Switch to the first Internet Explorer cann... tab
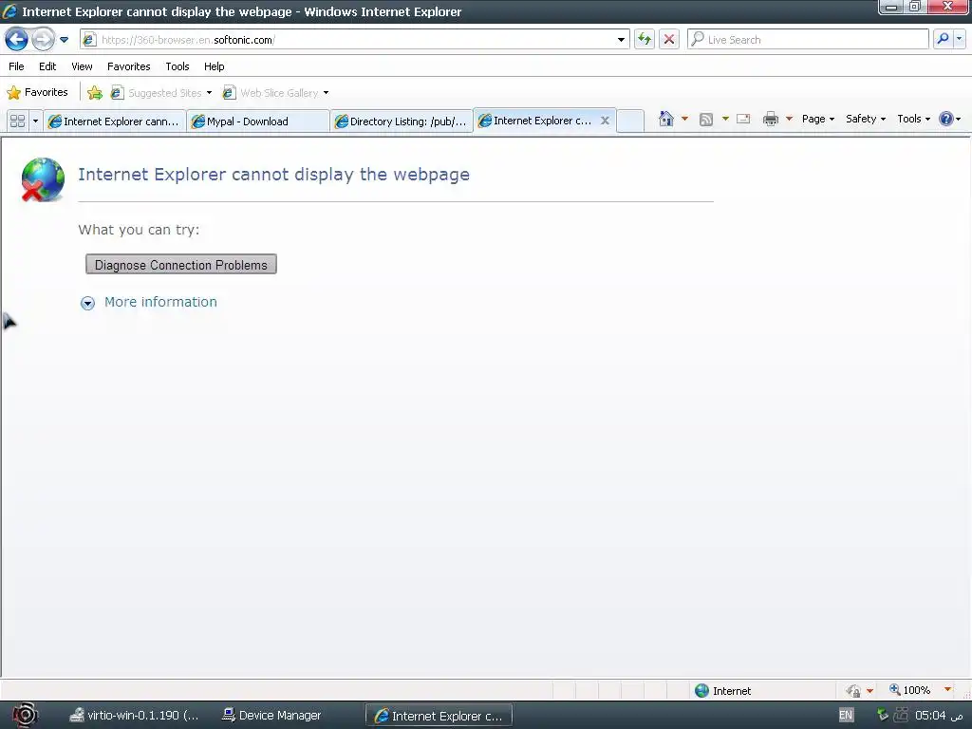972x729 pixels. tap(114, 121)
